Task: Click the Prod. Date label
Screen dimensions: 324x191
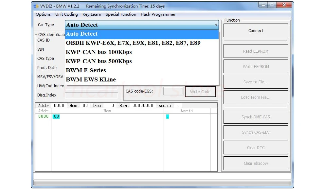Action: pos(47,67)
